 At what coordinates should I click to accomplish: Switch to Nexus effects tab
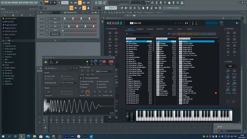[x=170, y=29]
